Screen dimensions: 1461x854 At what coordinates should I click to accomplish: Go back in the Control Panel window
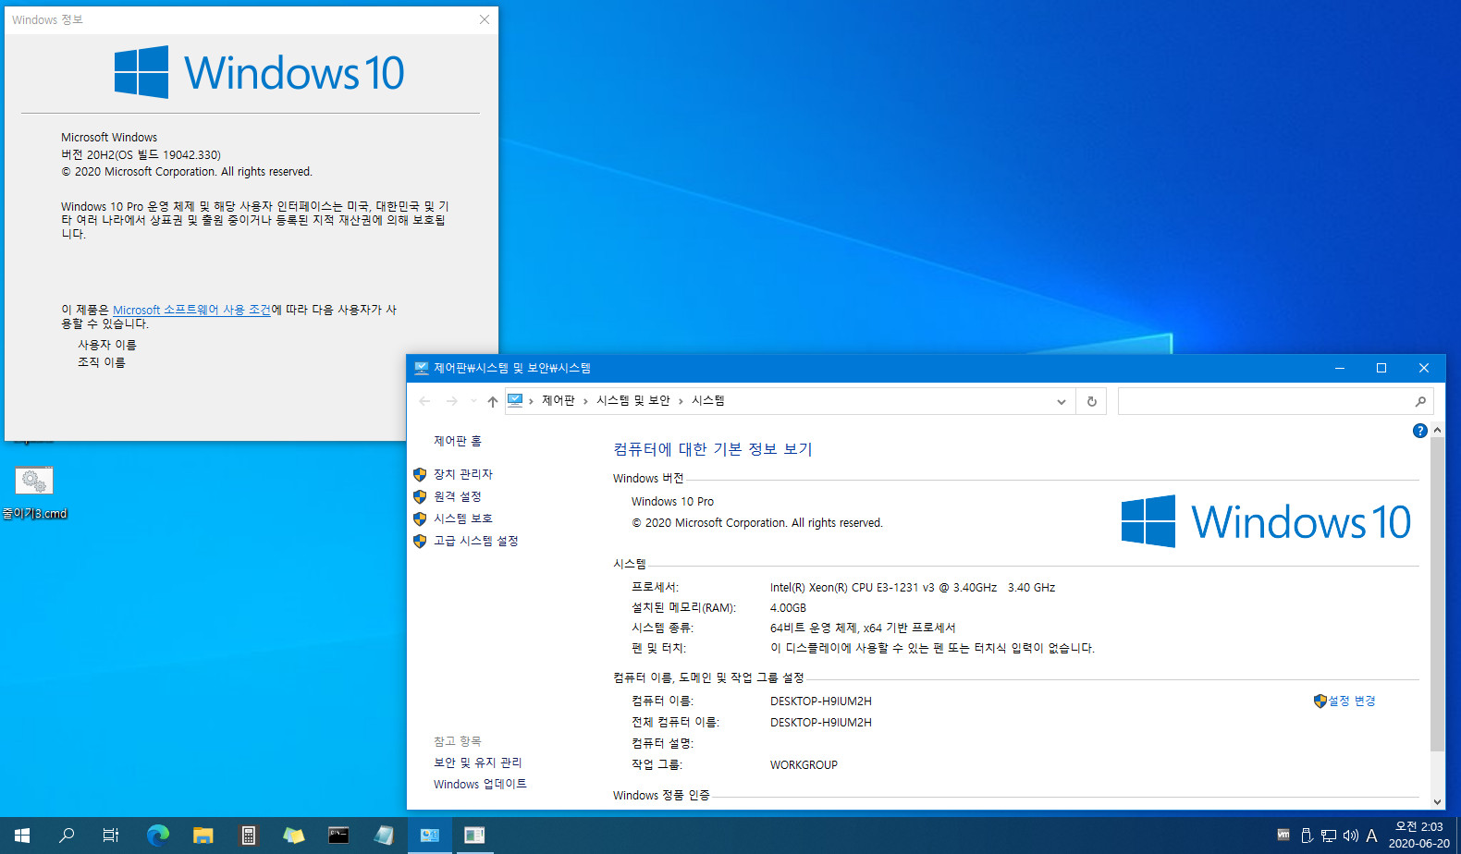click(x=424, y=401)
